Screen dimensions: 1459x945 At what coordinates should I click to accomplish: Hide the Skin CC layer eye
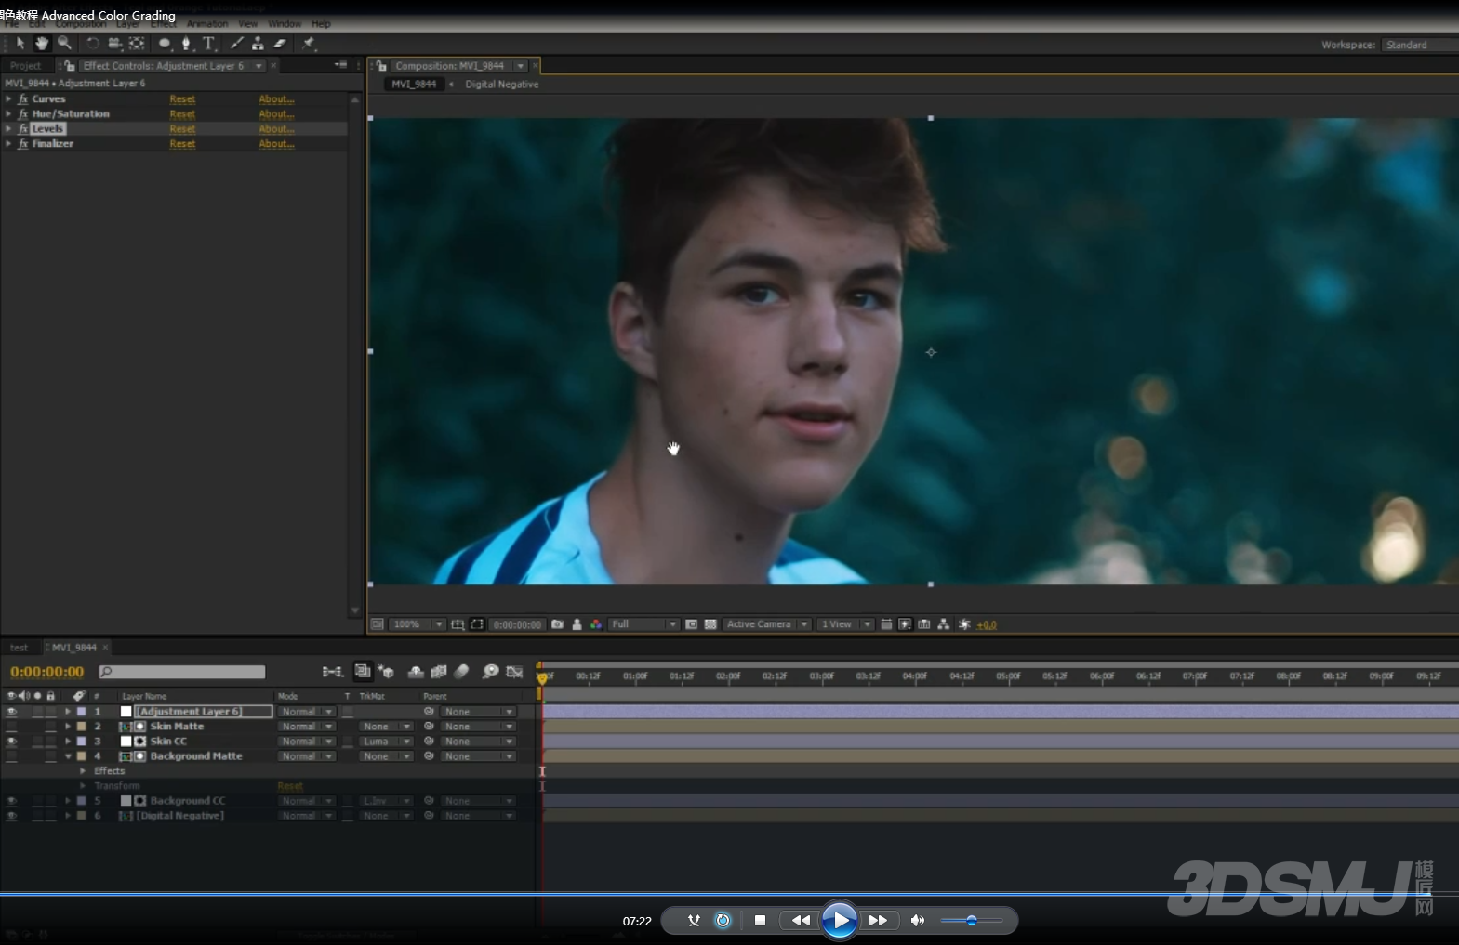[11, 742]
